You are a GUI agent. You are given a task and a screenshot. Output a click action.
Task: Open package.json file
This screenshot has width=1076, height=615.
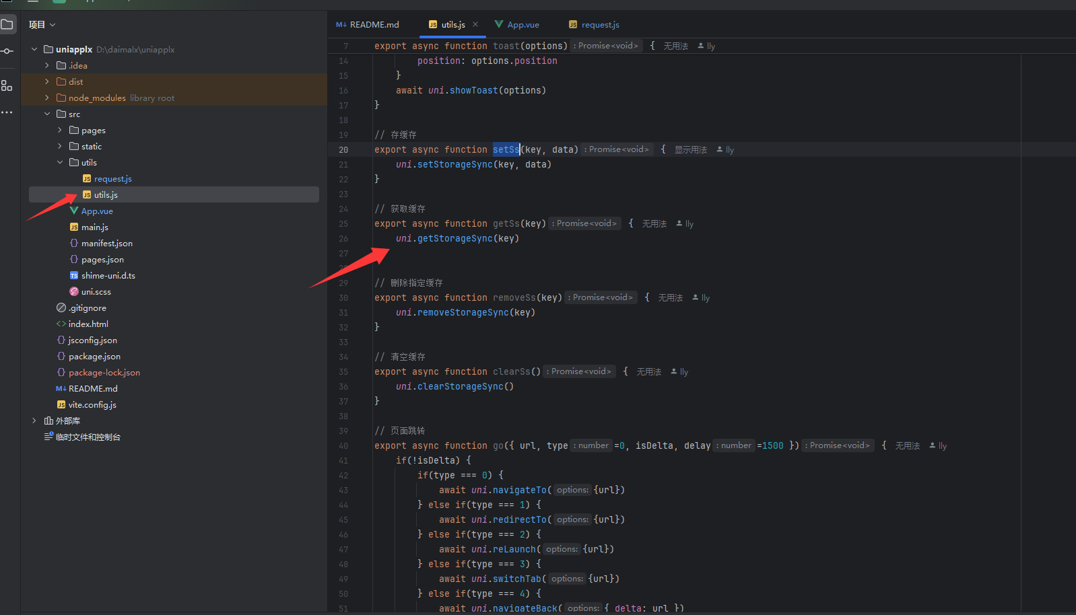point(94,356)
